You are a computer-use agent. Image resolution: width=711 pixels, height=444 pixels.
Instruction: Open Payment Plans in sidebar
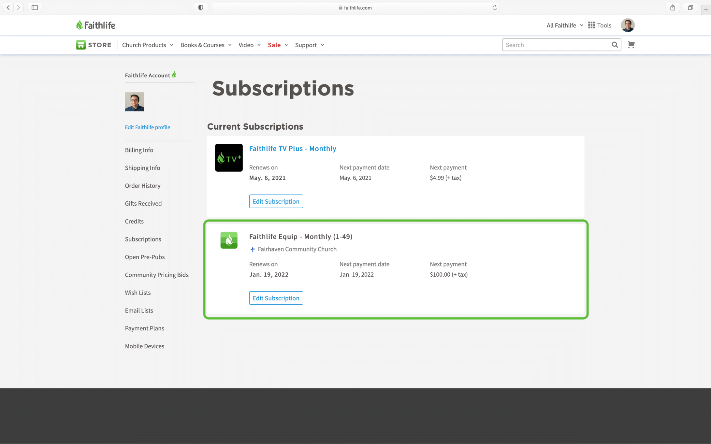tap(144, 328)
